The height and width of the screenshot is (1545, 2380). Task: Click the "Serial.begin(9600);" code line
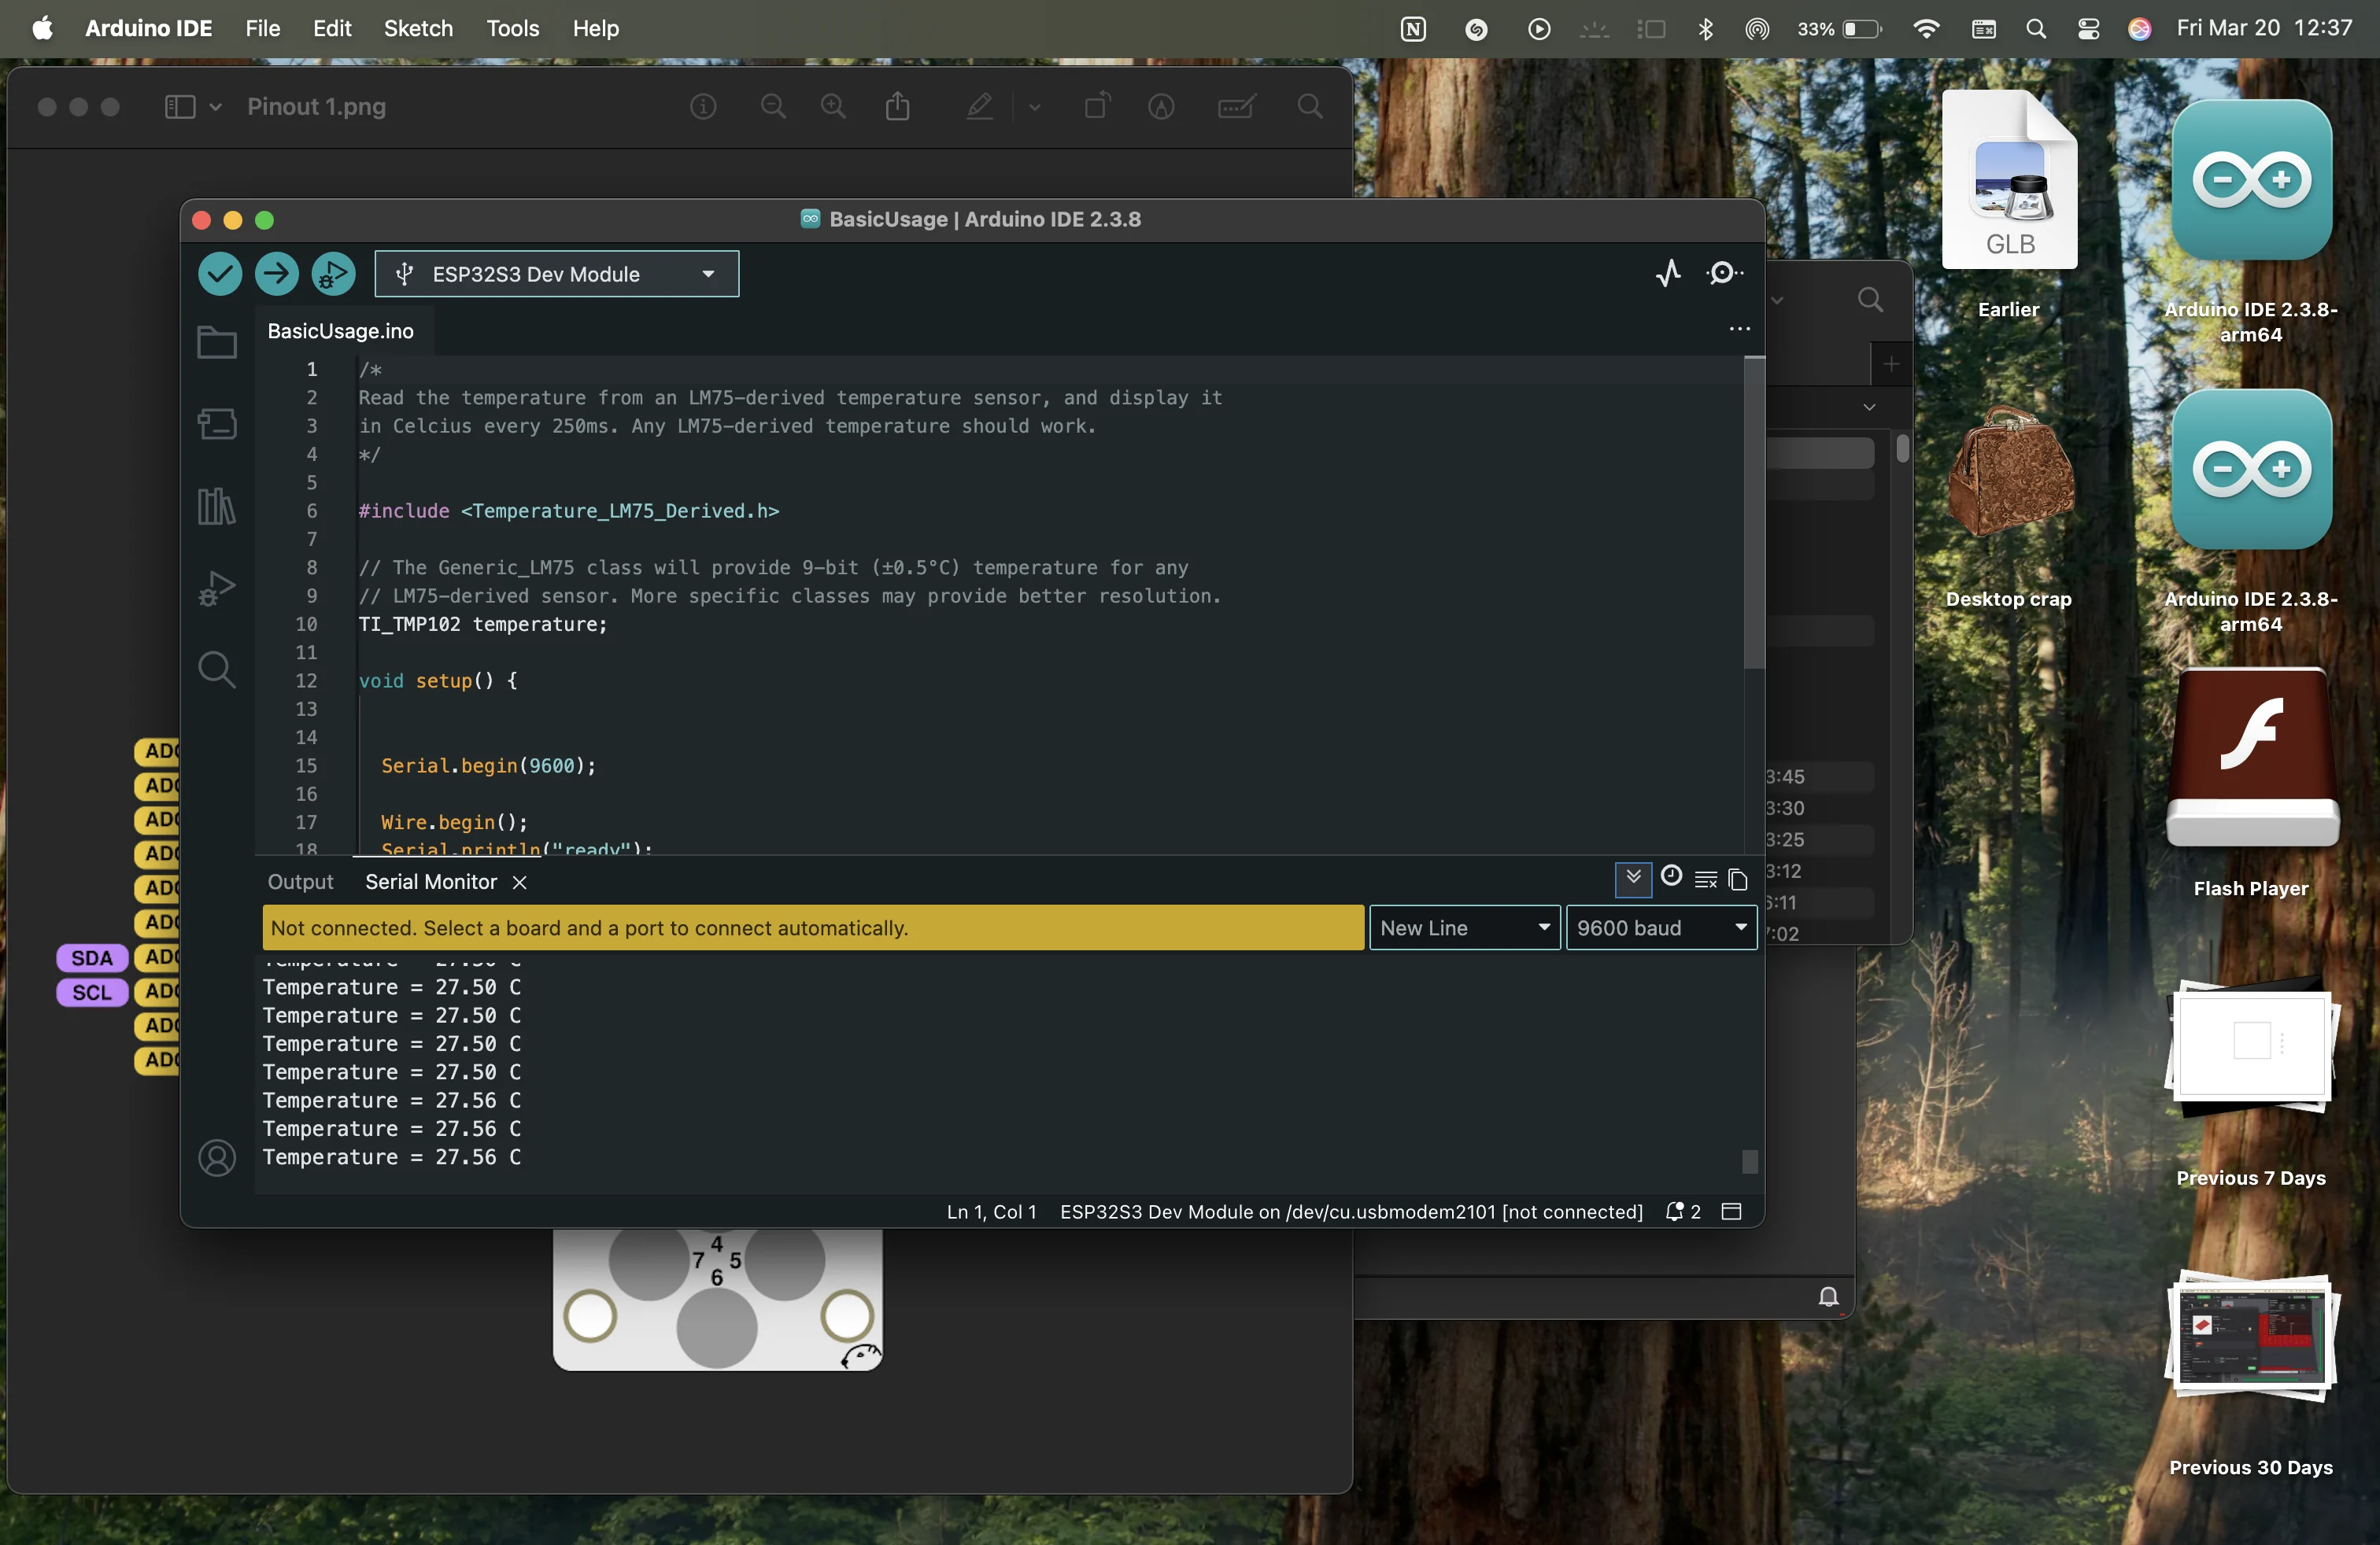point(488,766)
